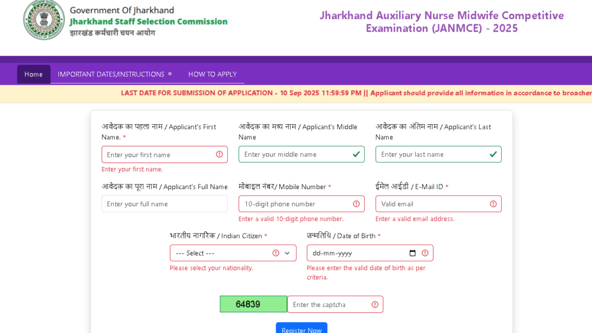
Task: Click the error icon in E-Mail ID field
Action: point(493,204)
